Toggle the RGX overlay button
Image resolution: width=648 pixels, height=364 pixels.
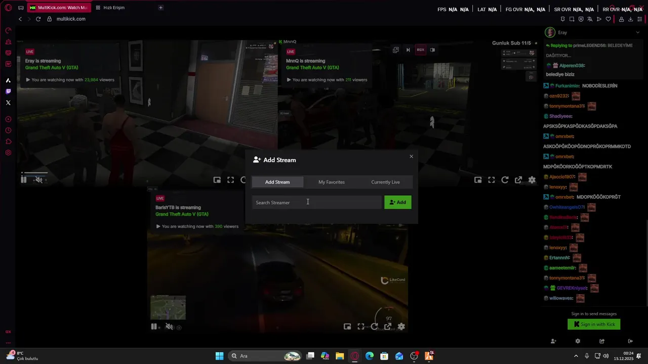(x=420, y=50)
